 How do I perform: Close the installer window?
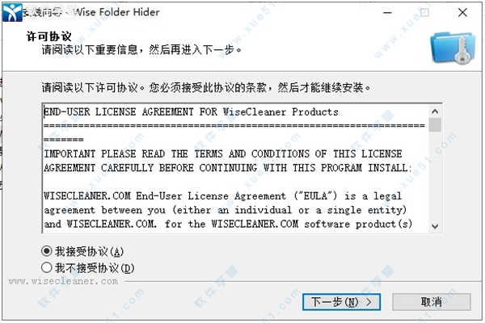(x=462, y=13)
